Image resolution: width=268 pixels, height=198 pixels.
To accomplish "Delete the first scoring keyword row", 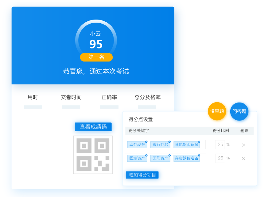I will [x=243, y=145].
